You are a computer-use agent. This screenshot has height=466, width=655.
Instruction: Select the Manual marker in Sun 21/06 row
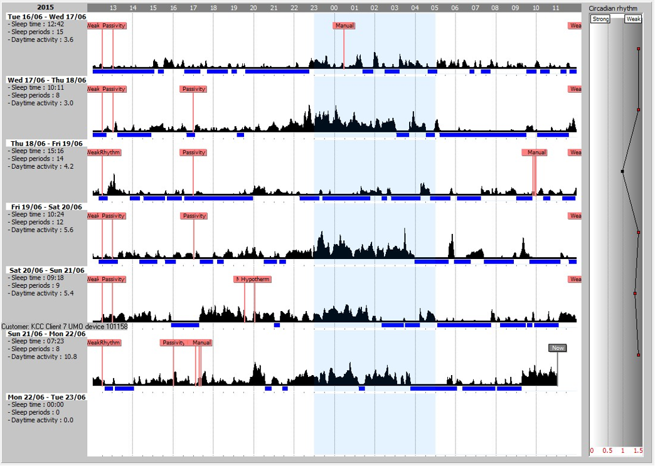click(202, 342)
